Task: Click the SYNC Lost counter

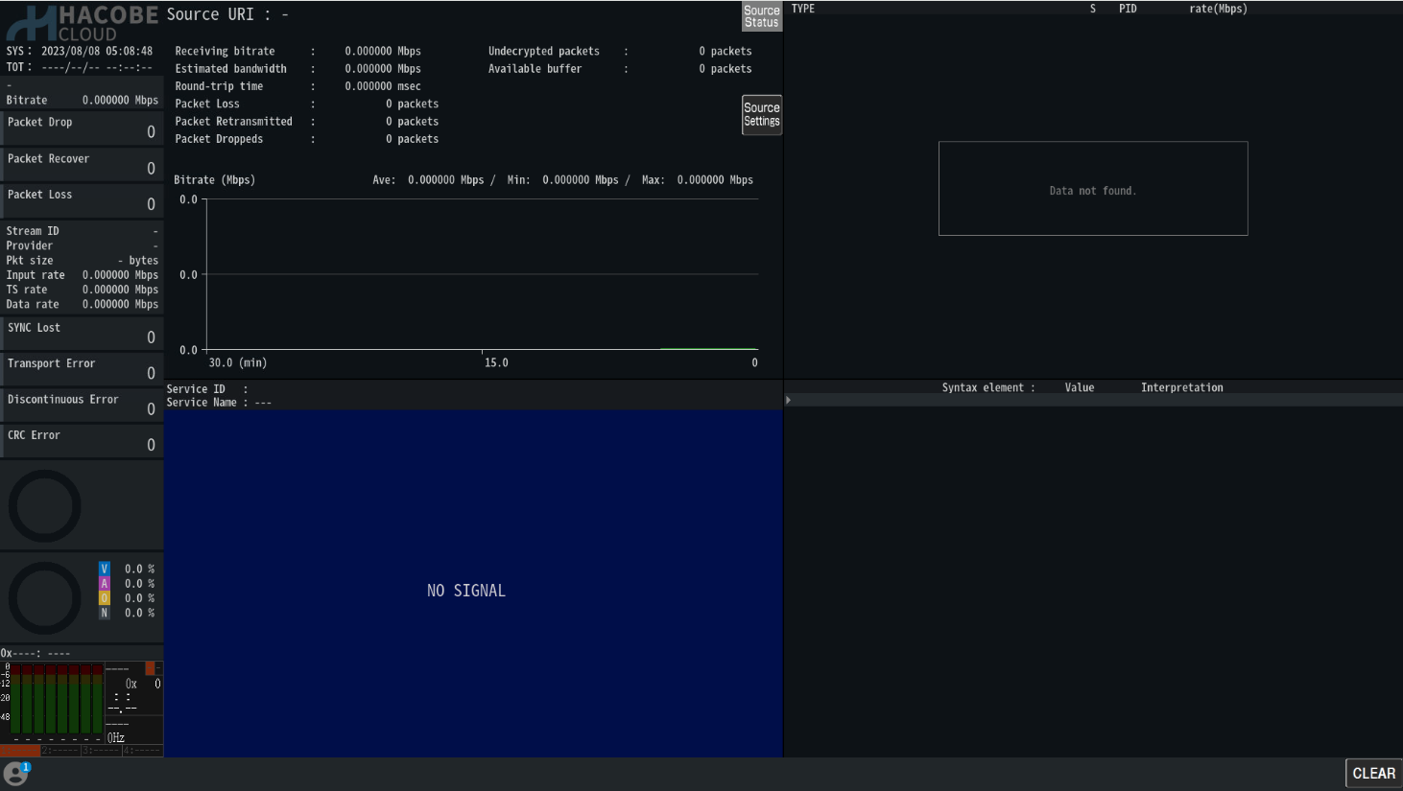Action: click(82, 333)
